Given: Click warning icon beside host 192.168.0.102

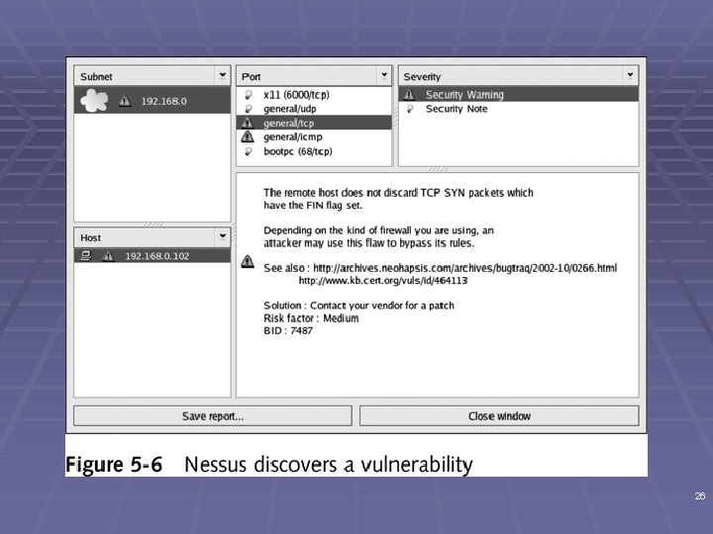Looking at the screenshot, I should tap(108, 256).
